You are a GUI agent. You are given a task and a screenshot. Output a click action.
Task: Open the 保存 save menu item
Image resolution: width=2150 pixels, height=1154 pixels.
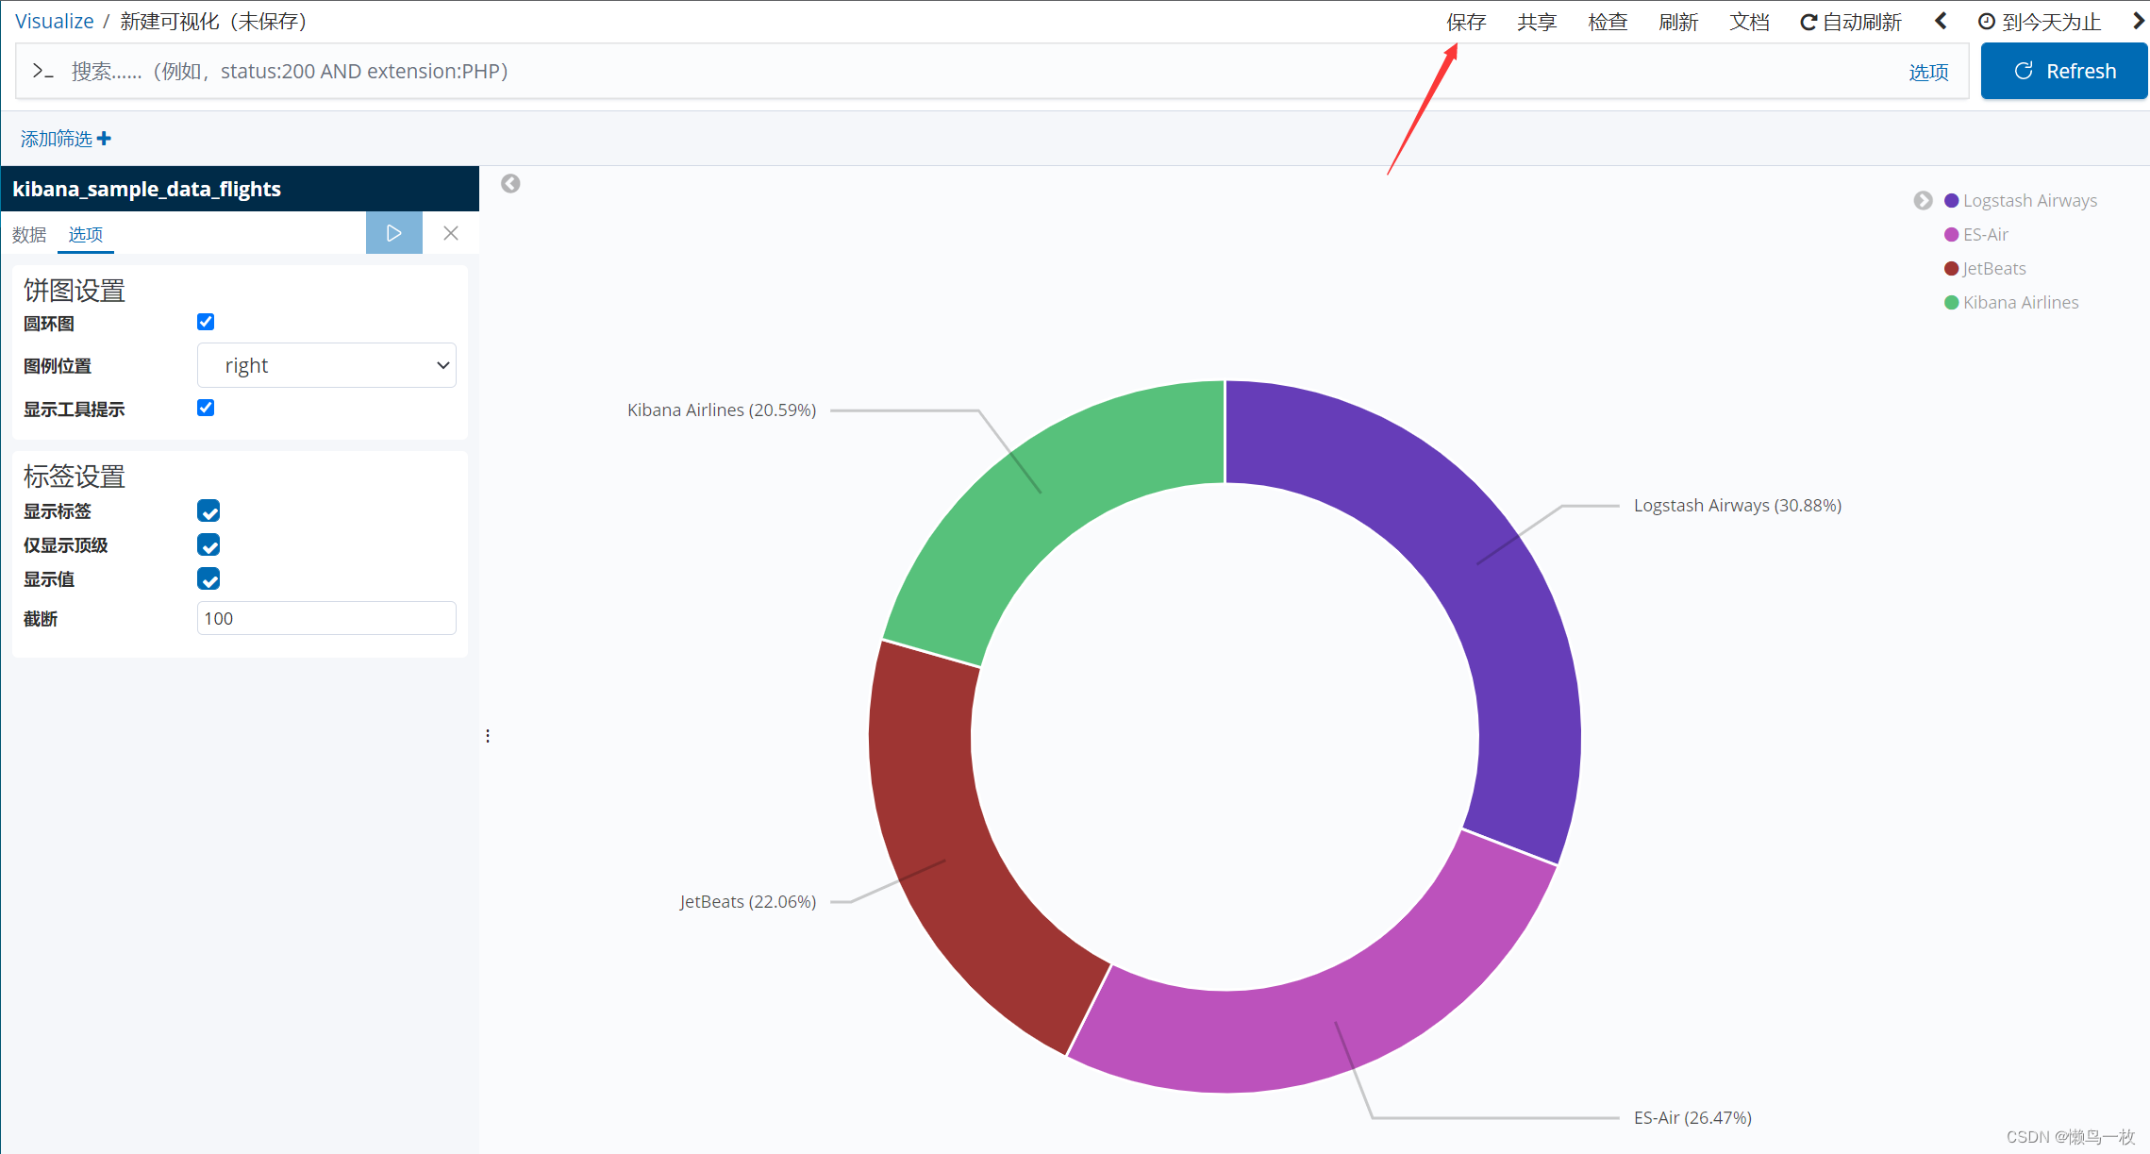point(1466,22)
